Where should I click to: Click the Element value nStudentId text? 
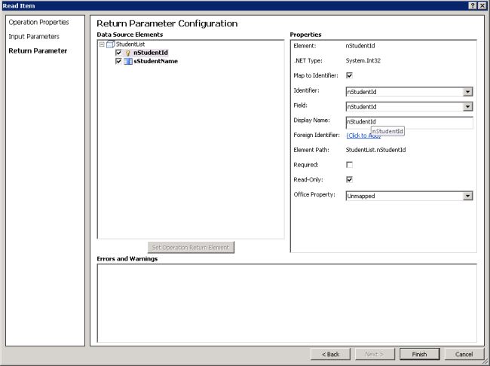[360, 46]
